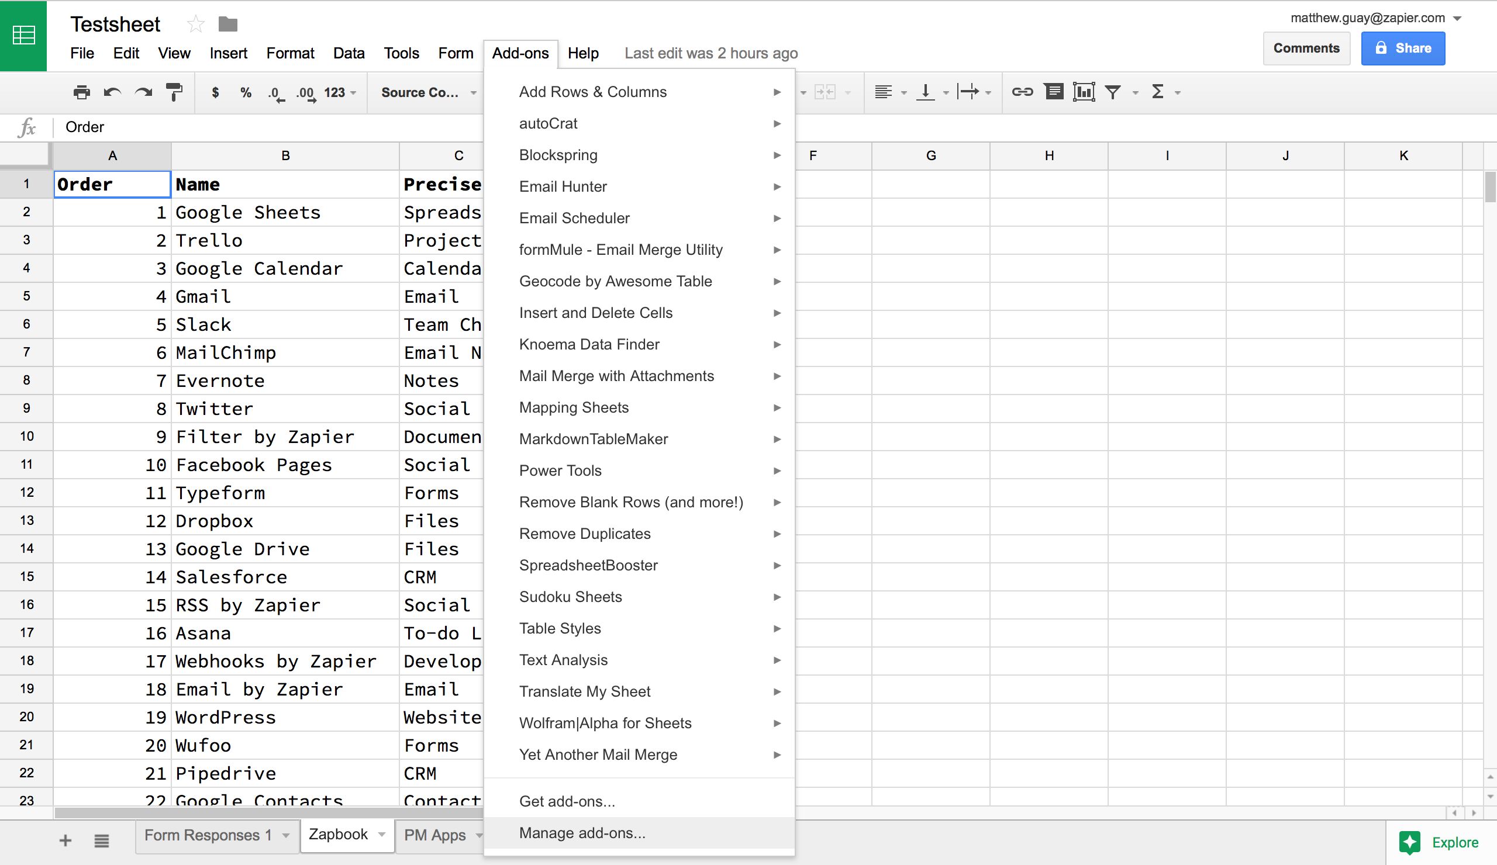Select the paint format roller icon

174,92
